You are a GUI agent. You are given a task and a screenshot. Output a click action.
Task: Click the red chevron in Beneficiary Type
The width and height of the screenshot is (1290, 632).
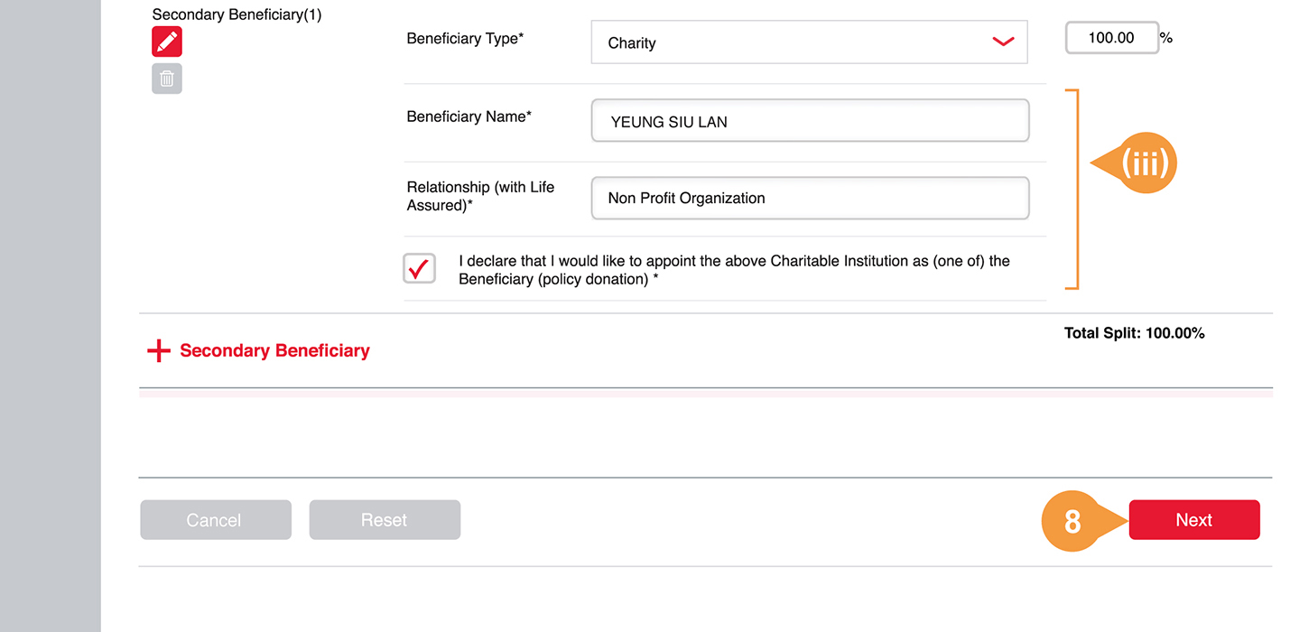click(x=1003, y=42)
